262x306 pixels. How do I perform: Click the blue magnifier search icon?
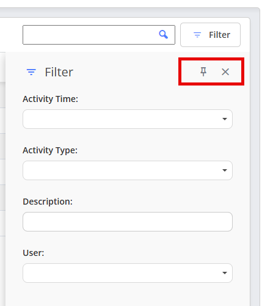click(163, 35)
